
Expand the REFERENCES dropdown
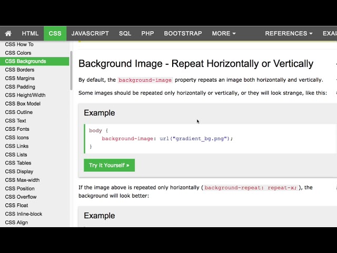(x=289, y=33)
